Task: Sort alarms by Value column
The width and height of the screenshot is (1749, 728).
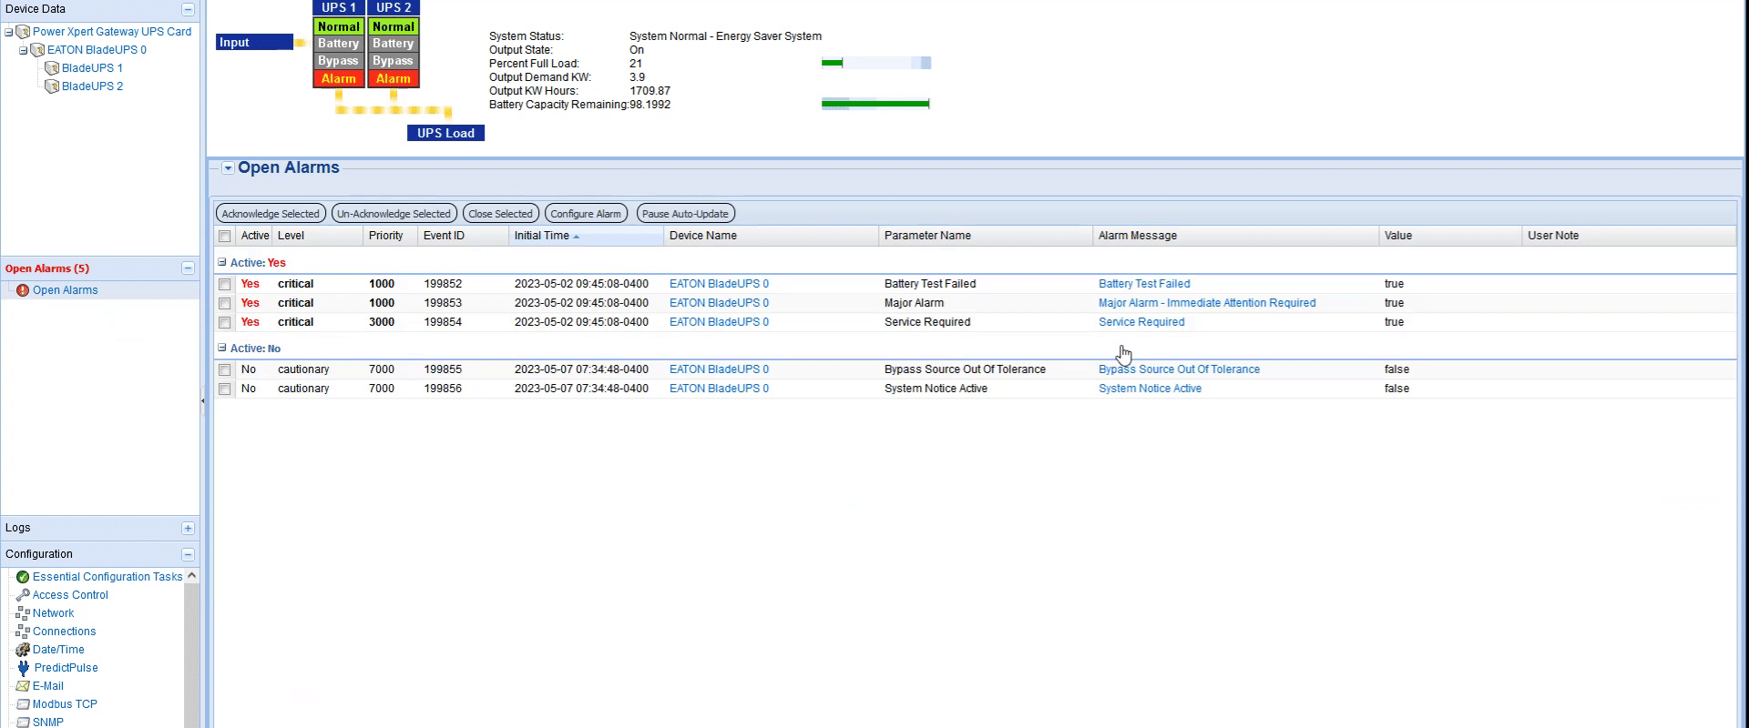Action: 1450,236
